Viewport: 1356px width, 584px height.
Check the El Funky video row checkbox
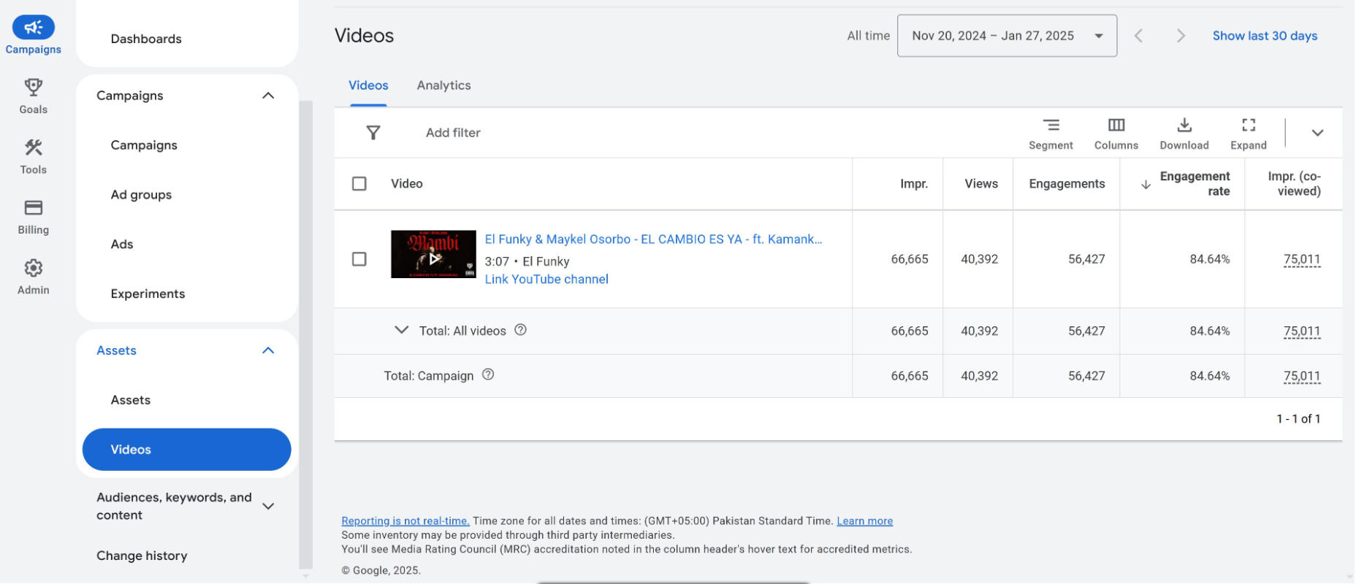click(x=359, y=259)
